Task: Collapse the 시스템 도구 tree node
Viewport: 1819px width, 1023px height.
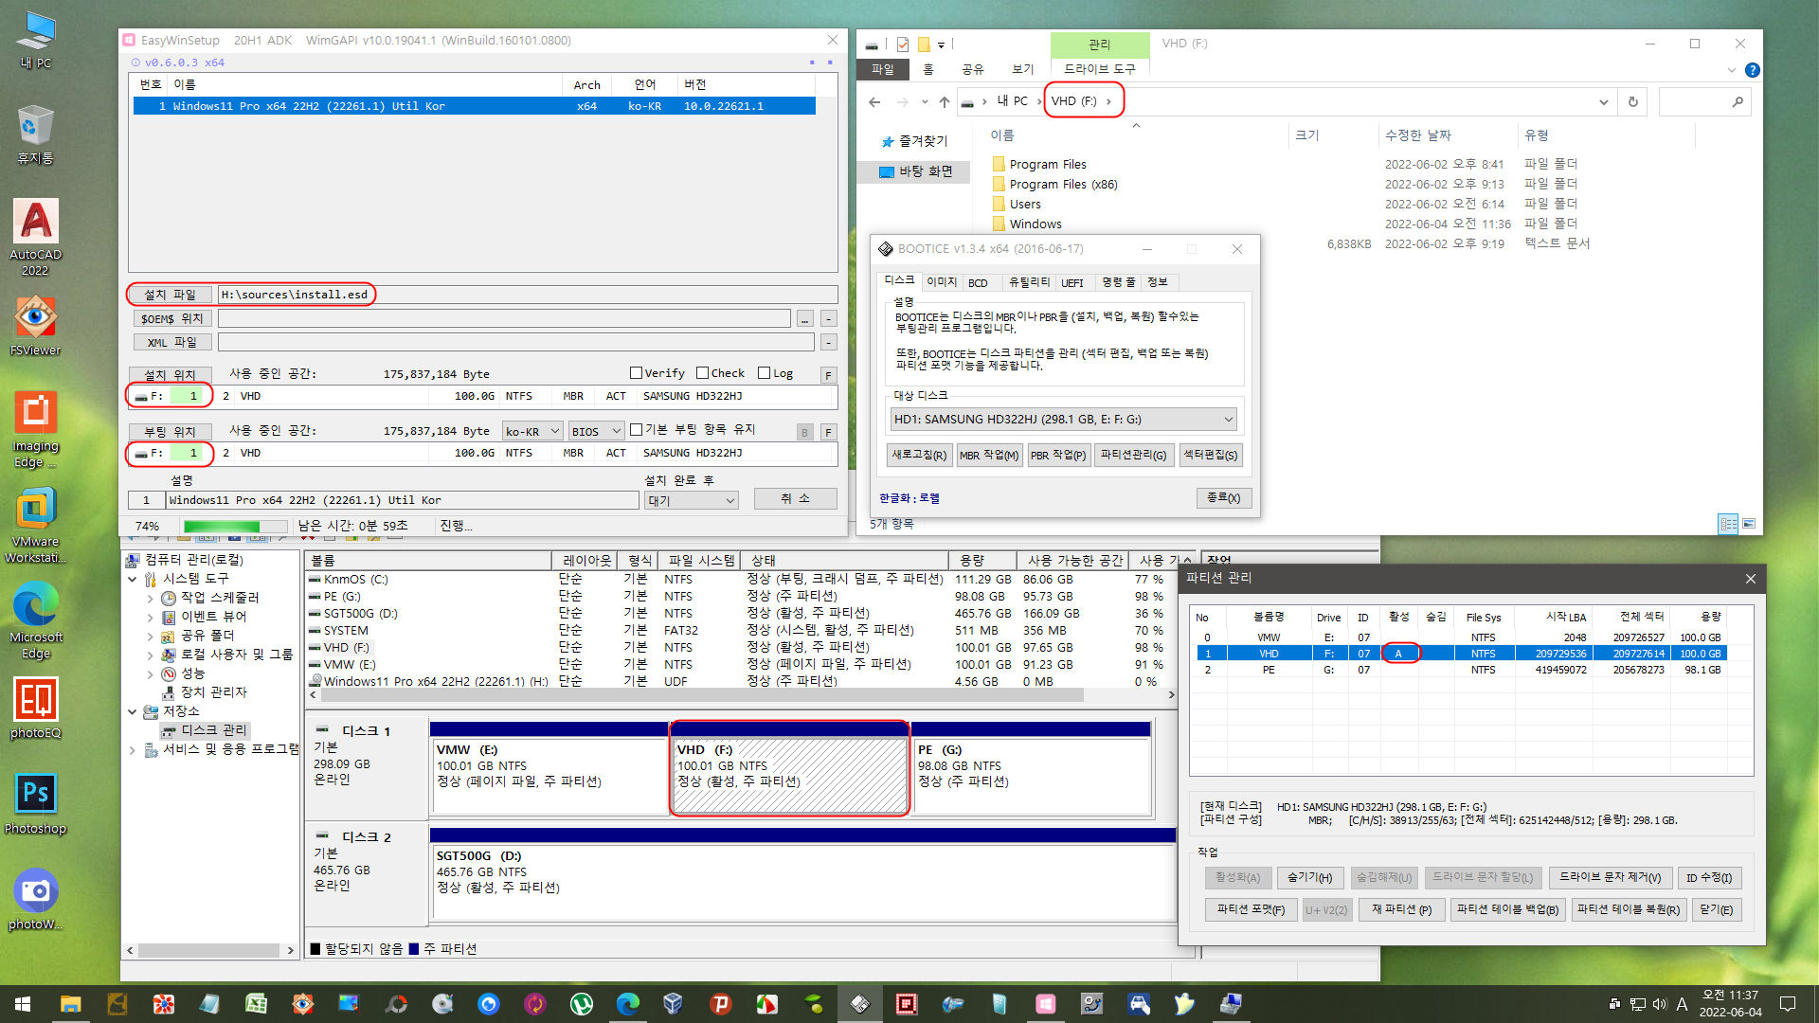Action: tap(133, 580)
